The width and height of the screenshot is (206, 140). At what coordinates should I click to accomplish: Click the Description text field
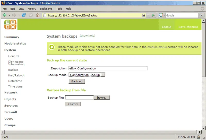pyautogui.click(x=108, y=68)
